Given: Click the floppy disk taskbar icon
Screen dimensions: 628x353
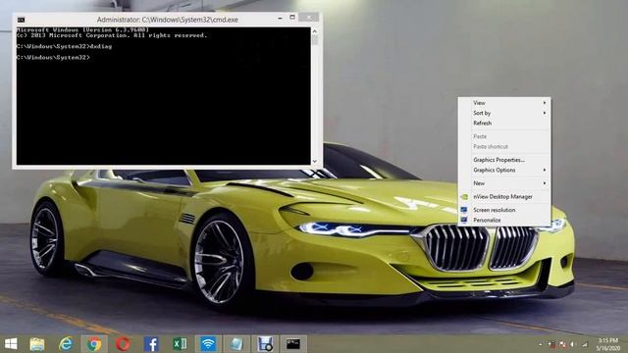Looking at the screenshot, I should coord(265,344).
